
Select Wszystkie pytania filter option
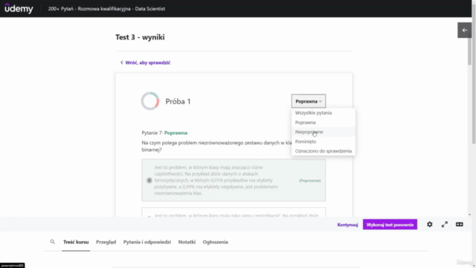313,112
